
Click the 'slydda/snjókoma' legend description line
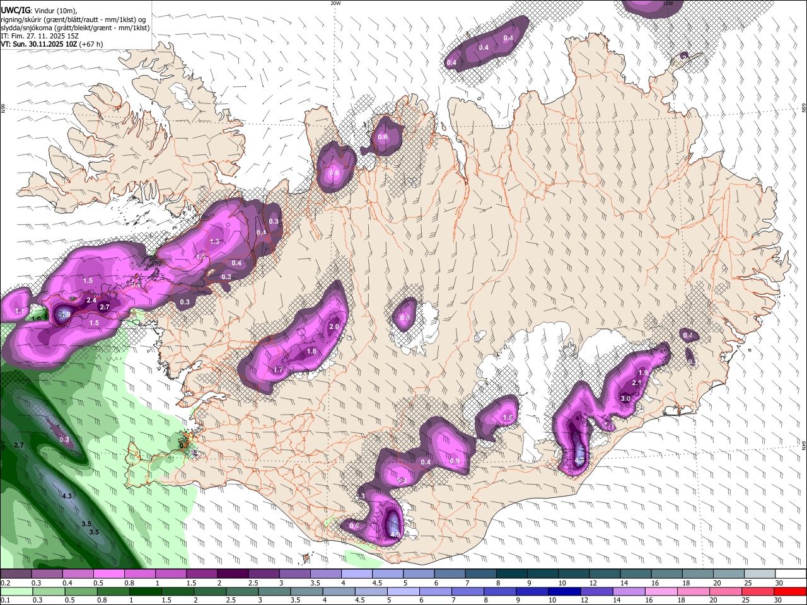75,28
